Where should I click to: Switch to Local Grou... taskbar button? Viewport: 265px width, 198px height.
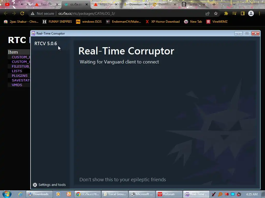[x=115, y=194]
